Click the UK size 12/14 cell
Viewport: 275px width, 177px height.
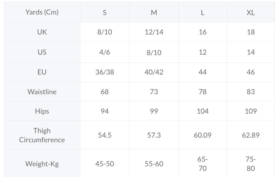154,32
